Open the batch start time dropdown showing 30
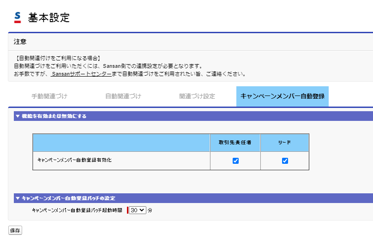Image resolution: width=373 pixels, height=239 pixels. [x=138, y=210]
